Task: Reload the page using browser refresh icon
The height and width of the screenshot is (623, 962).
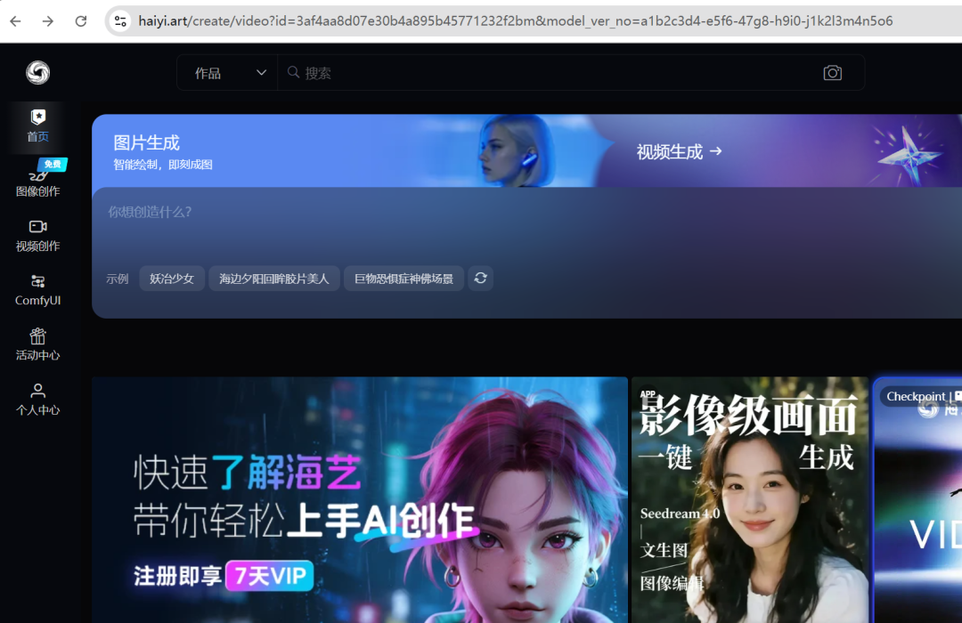Action: click(x=80, y=20)
